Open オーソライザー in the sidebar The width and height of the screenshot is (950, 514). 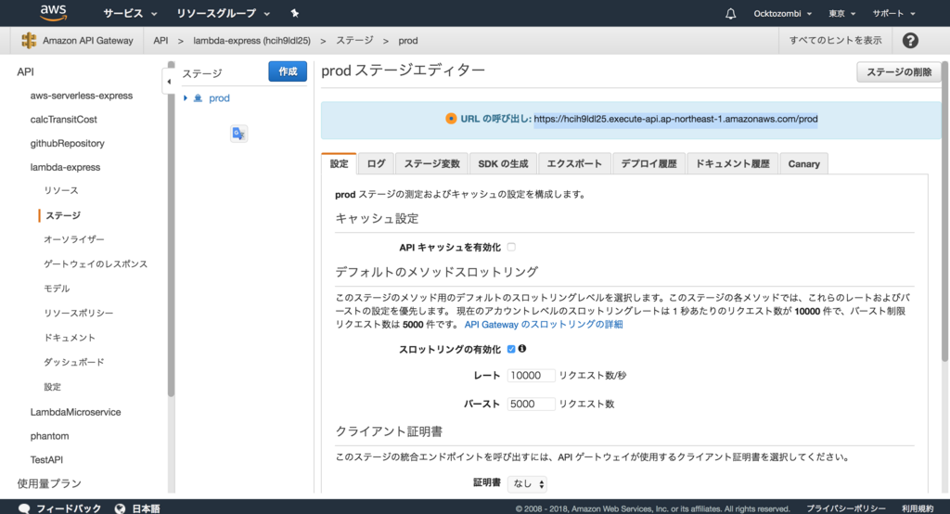click(x=74, y=239)
